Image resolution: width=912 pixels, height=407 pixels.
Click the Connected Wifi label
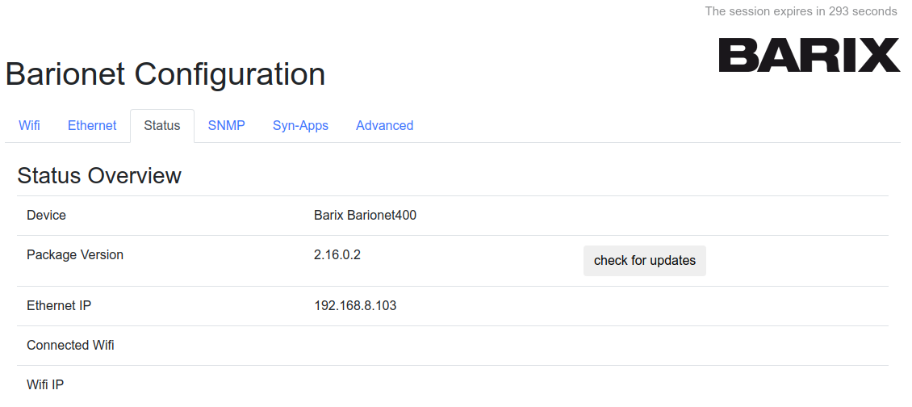[x=70, y=346]
